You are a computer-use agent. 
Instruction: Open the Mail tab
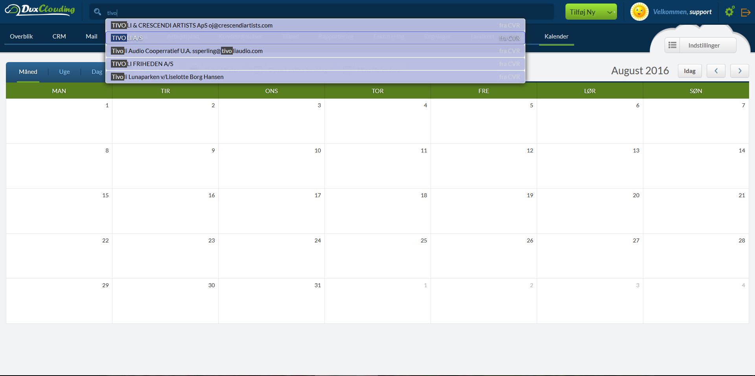92,36
